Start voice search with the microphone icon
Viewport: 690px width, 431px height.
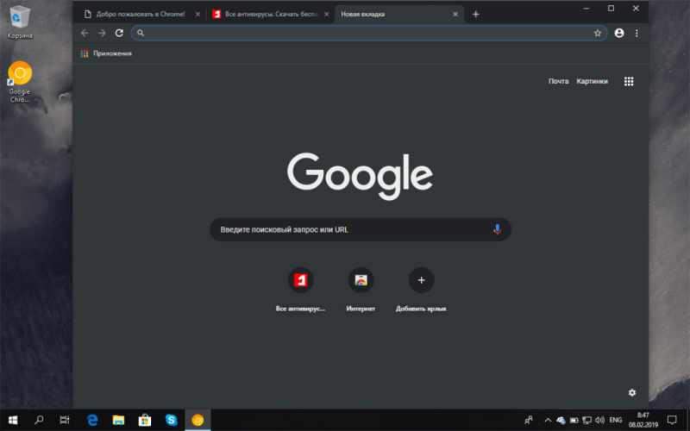(497, 229)
